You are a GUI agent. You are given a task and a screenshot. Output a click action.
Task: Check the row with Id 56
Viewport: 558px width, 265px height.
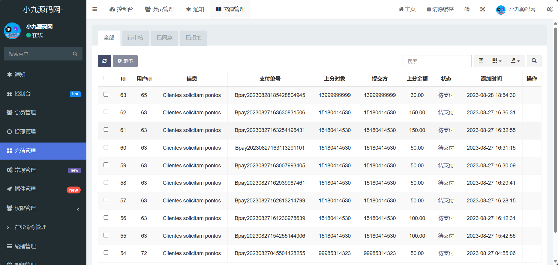[106, 218]
